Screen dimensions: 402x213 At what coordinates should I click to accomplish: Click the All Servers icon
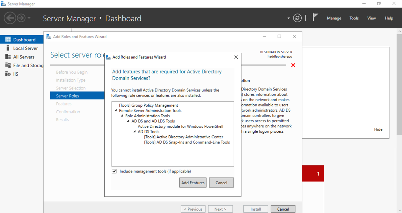point(8,57)
